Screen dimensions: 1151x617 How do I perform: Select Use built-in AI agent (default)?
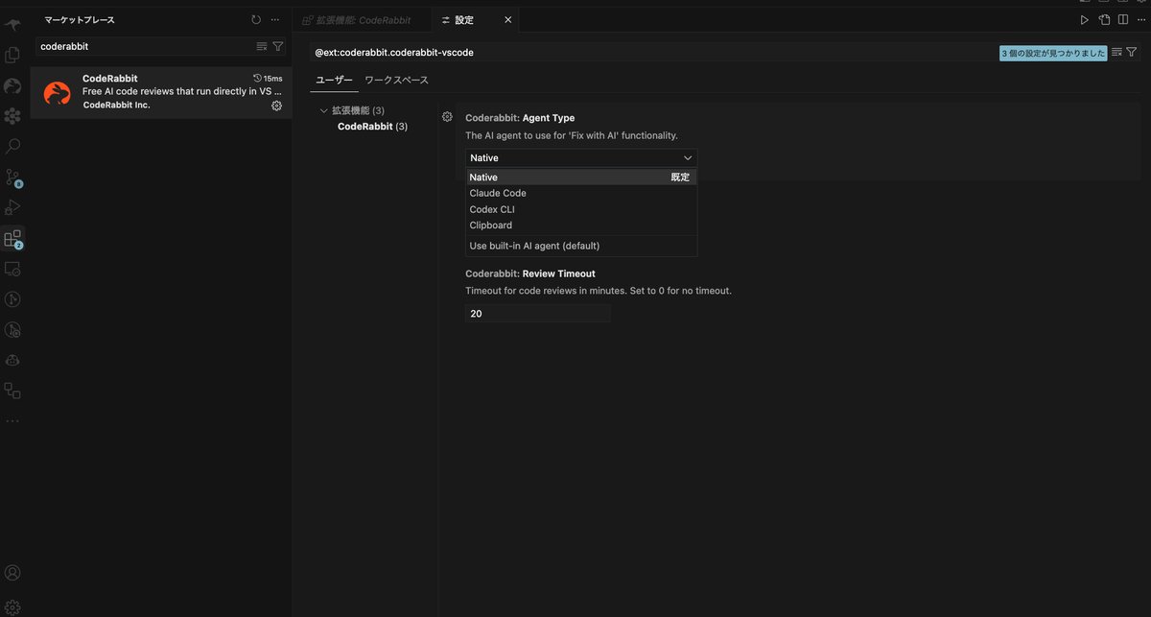(x=534, y=246)
